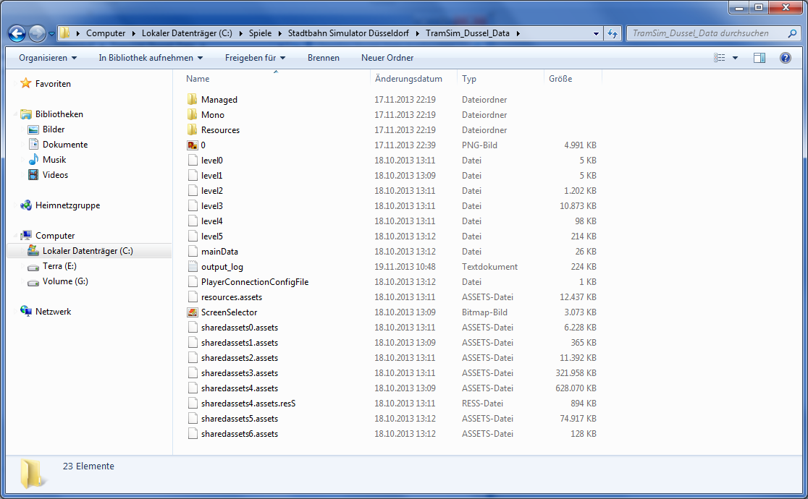Select the Mono folder icon
808x499 pixels.
click(x=192, y=114)
